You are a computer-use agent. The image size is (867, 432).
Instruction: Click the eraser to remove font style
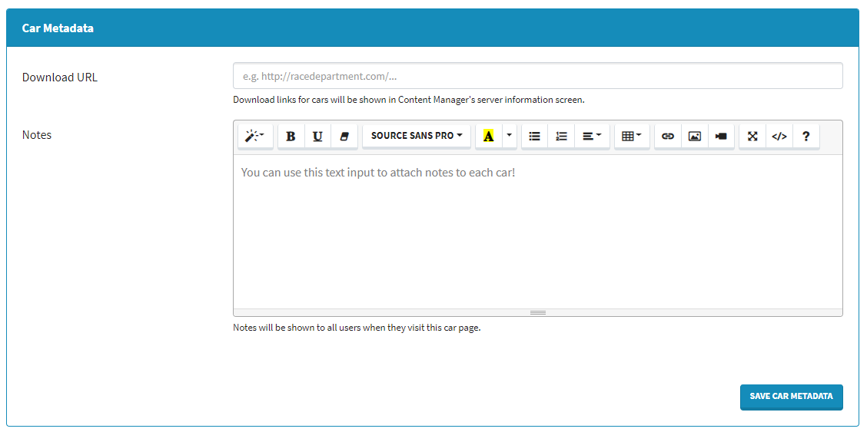click(344, 136)
